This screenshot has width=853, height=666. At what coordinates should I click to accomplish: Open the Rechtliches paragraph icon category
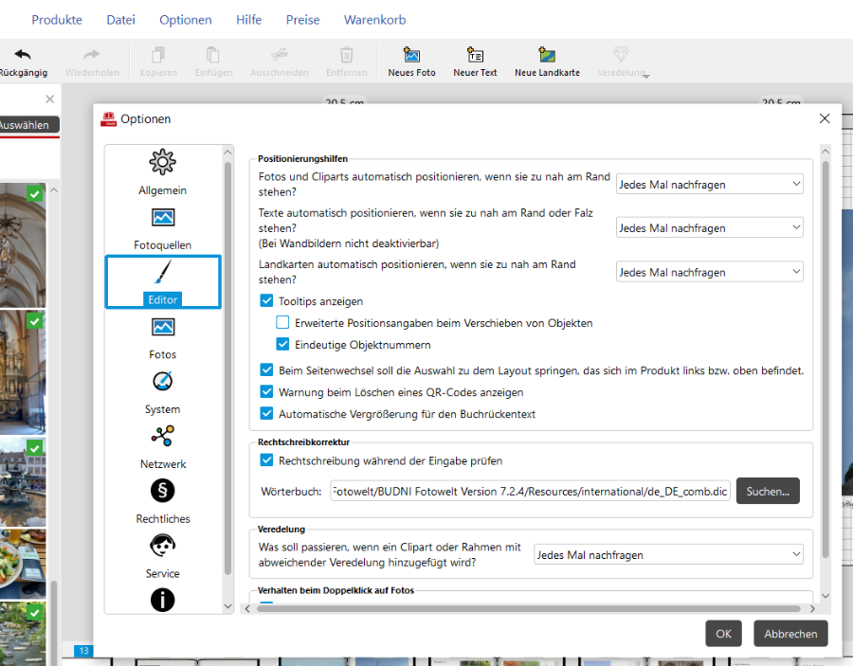(163, 501)
